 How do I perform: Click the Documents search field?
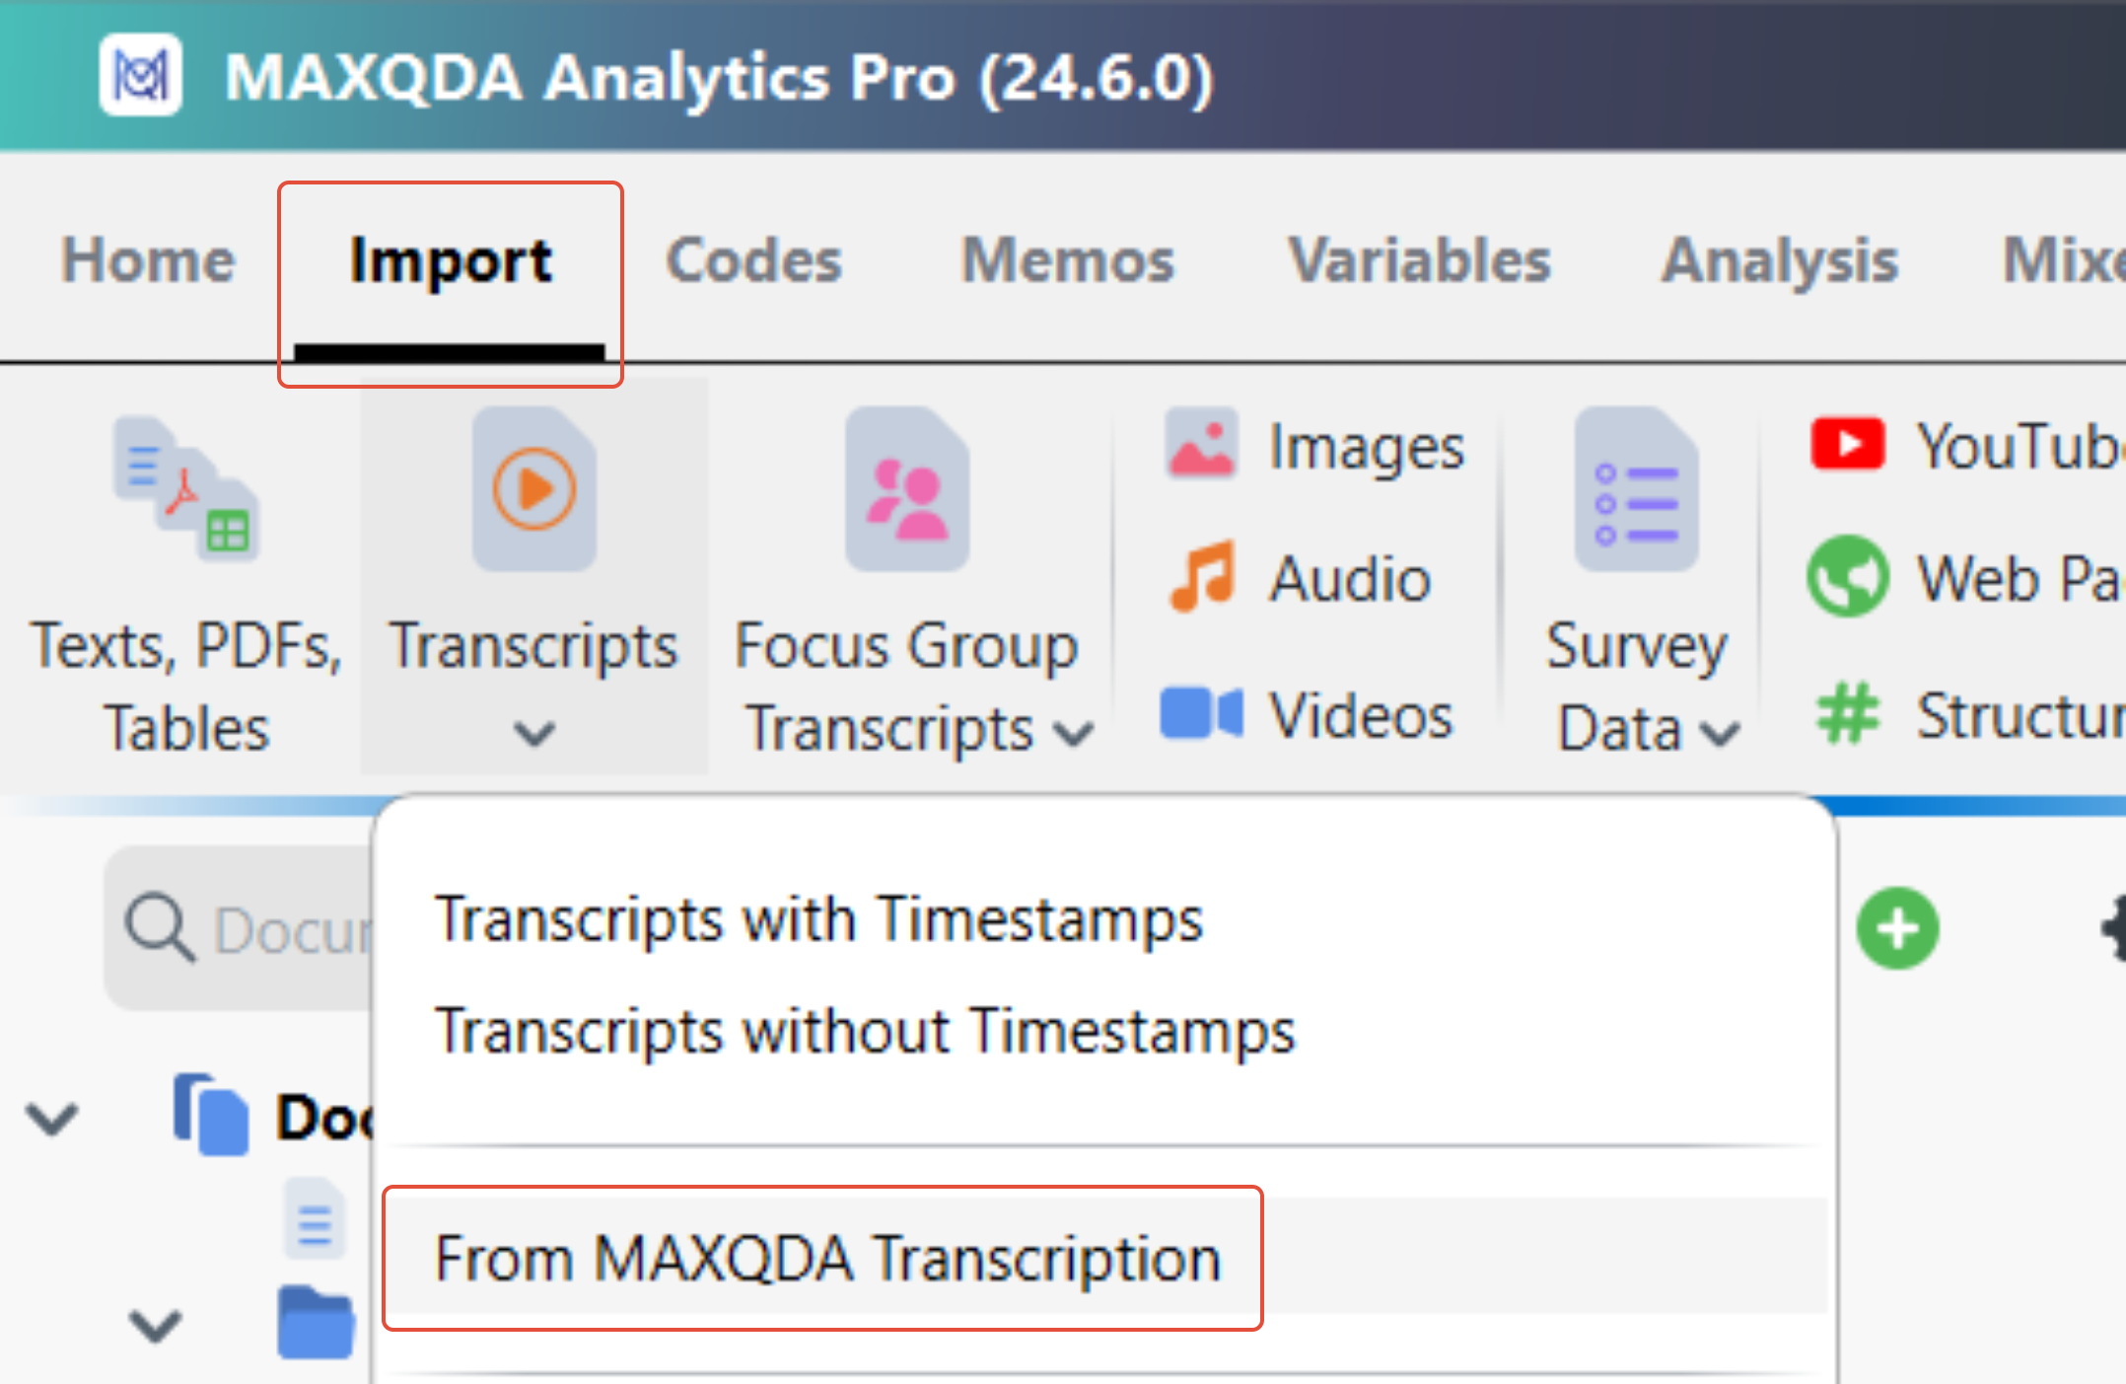[x=239, y=928]
